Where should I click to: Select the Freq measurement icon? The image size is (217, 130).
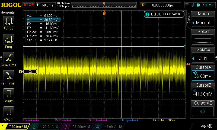(x=8, y=40)
